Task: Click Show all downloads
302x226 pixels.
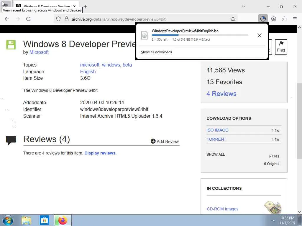Action: click(x=156, y=52)
